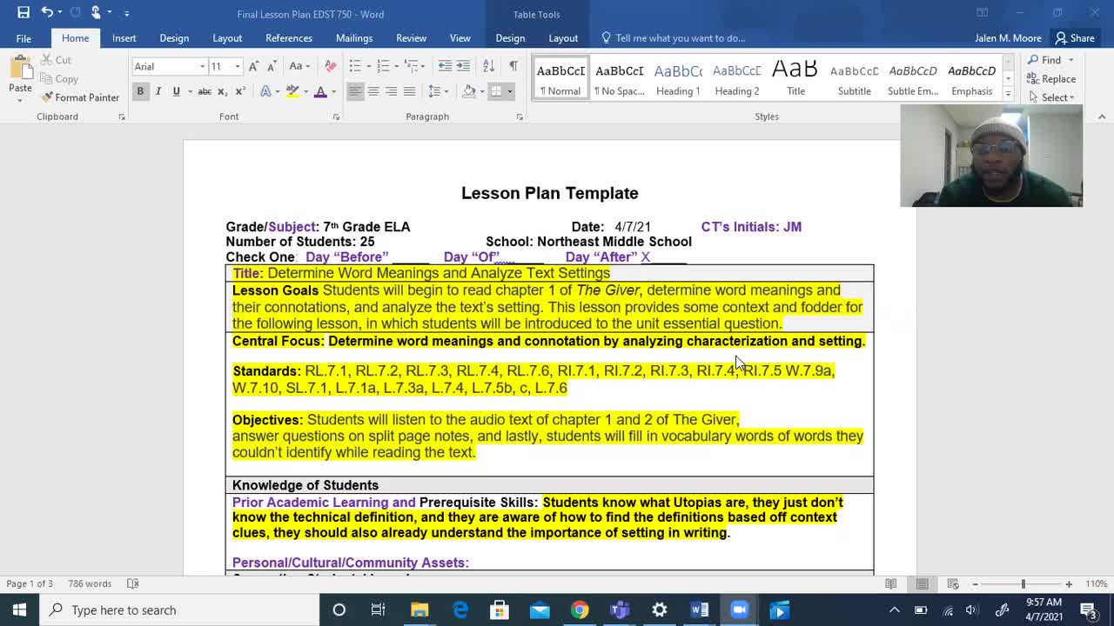
Task: Open the font name dropdown
Action: 202,66
